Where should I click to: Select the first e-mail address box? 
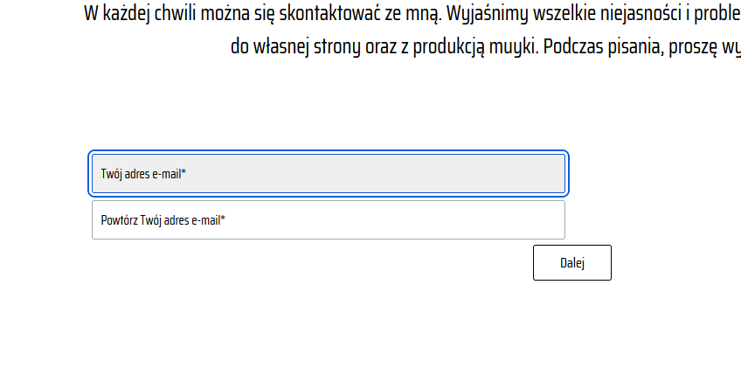coord(329,173)
